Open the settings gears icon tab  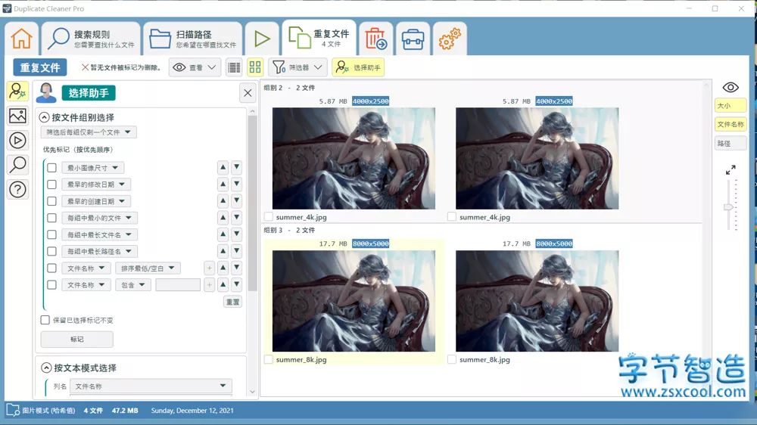point(450,39)
